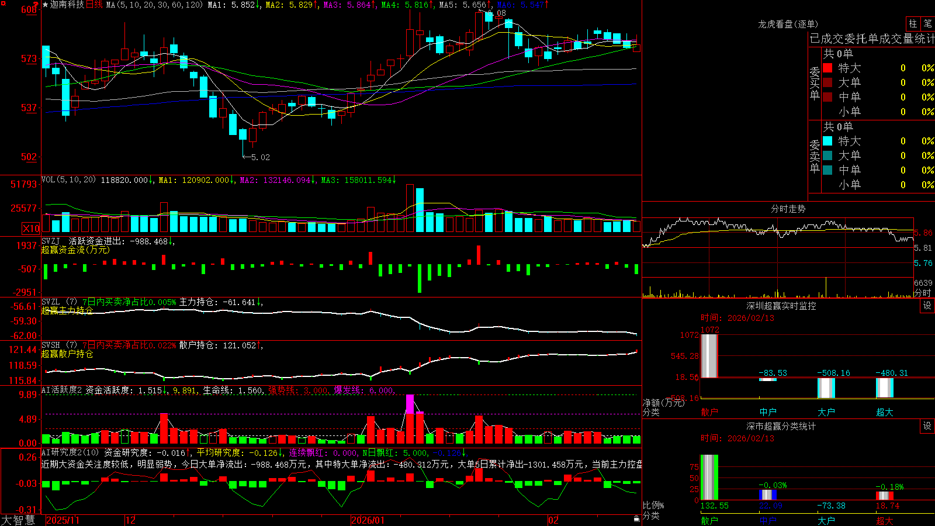Click the lock icon on the timeline

pos(636,519)
